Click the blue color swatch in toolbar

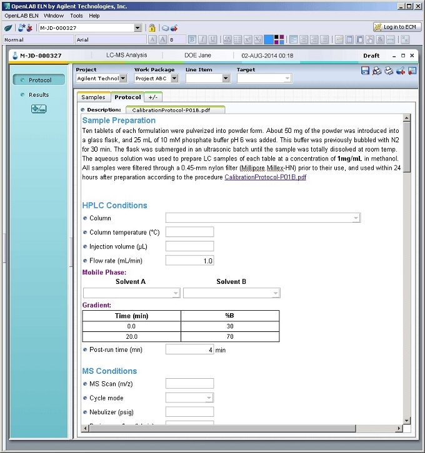269,40
